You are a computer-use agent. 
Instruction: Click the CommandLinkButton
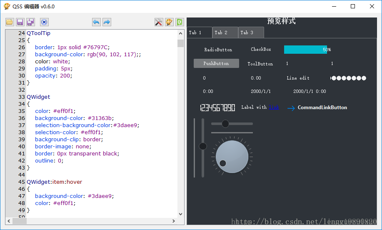click(x=317, y=107)
